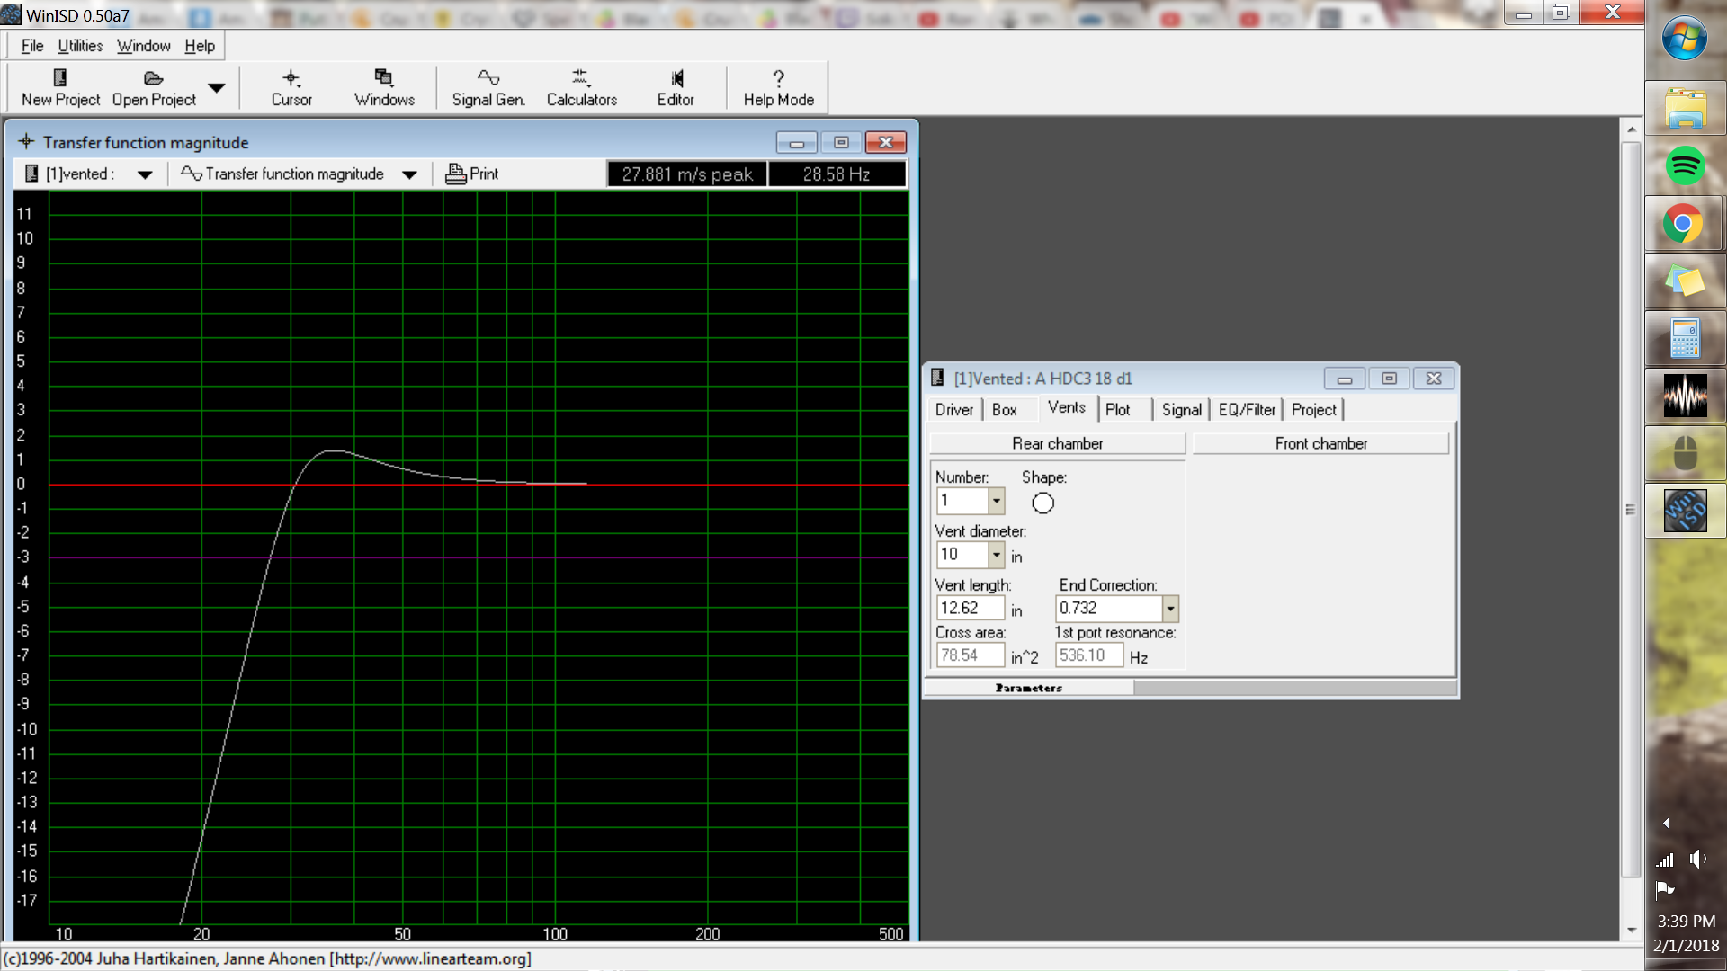
Task: Maximize the Transfer function magnitude window
Action: (x=841, y=142)
